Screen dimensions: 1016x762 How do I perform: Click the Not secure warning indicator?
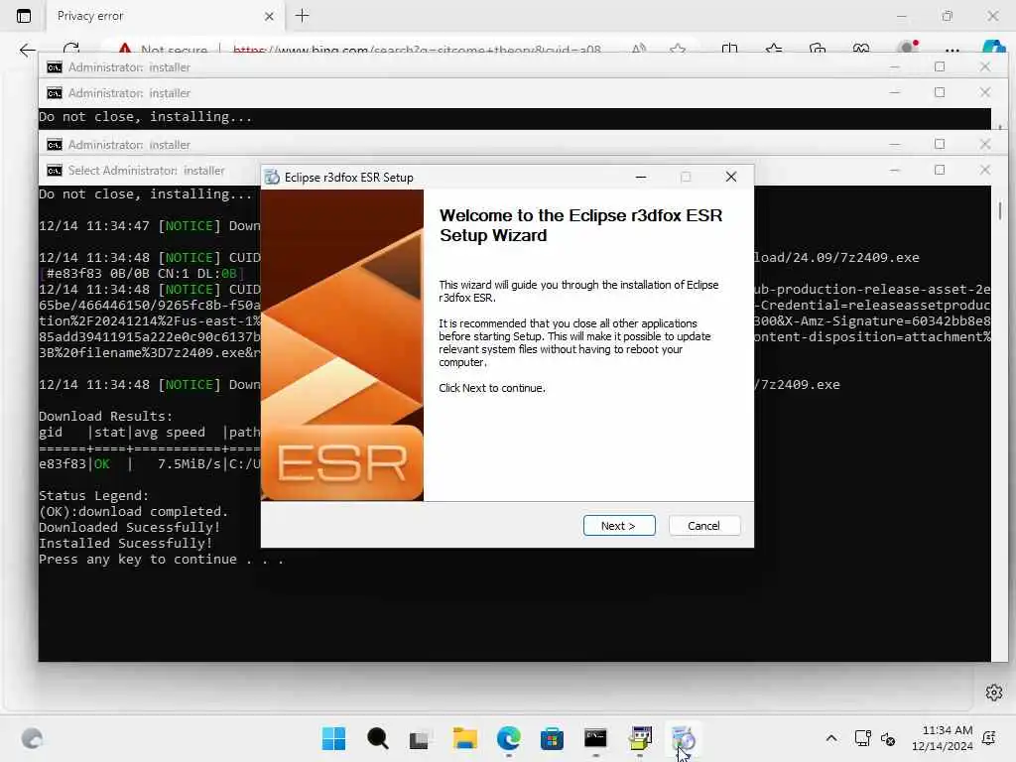click(164, 50)
